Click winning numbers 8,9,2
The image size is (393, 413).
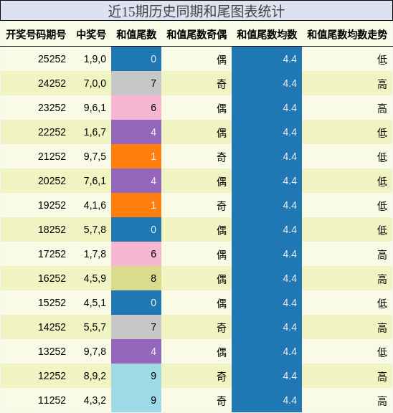point(95,376)
